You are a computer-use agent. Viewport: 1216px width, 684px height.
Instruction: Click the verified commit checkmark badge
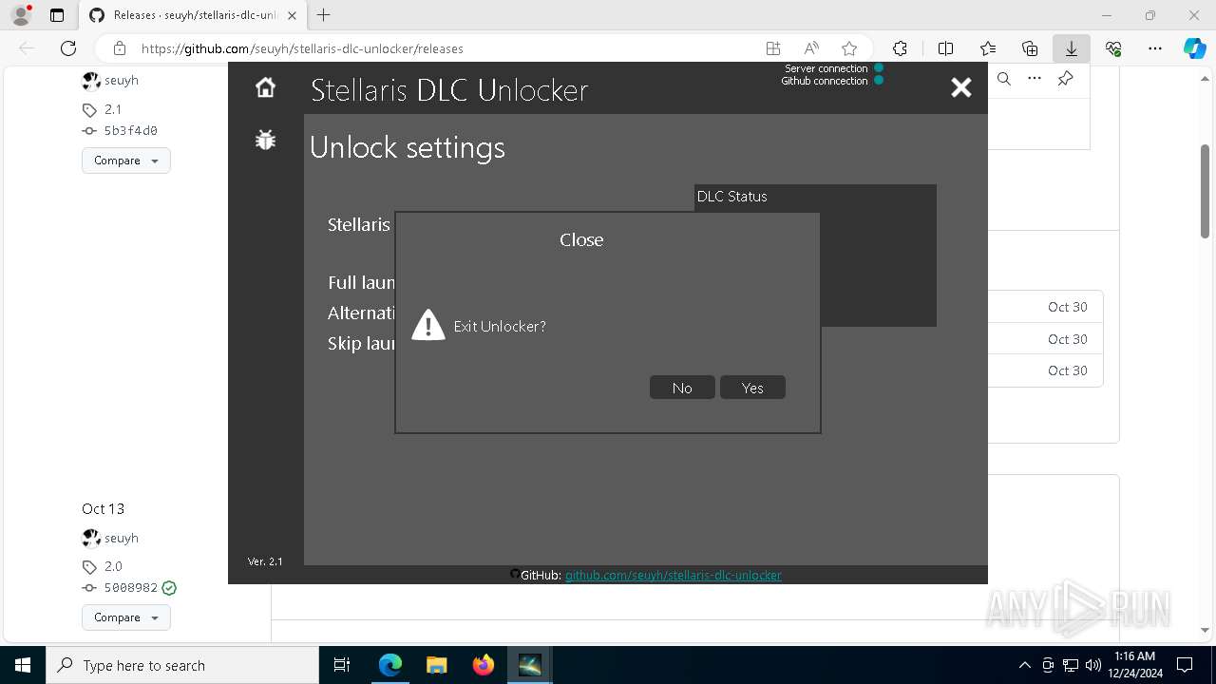169,588
